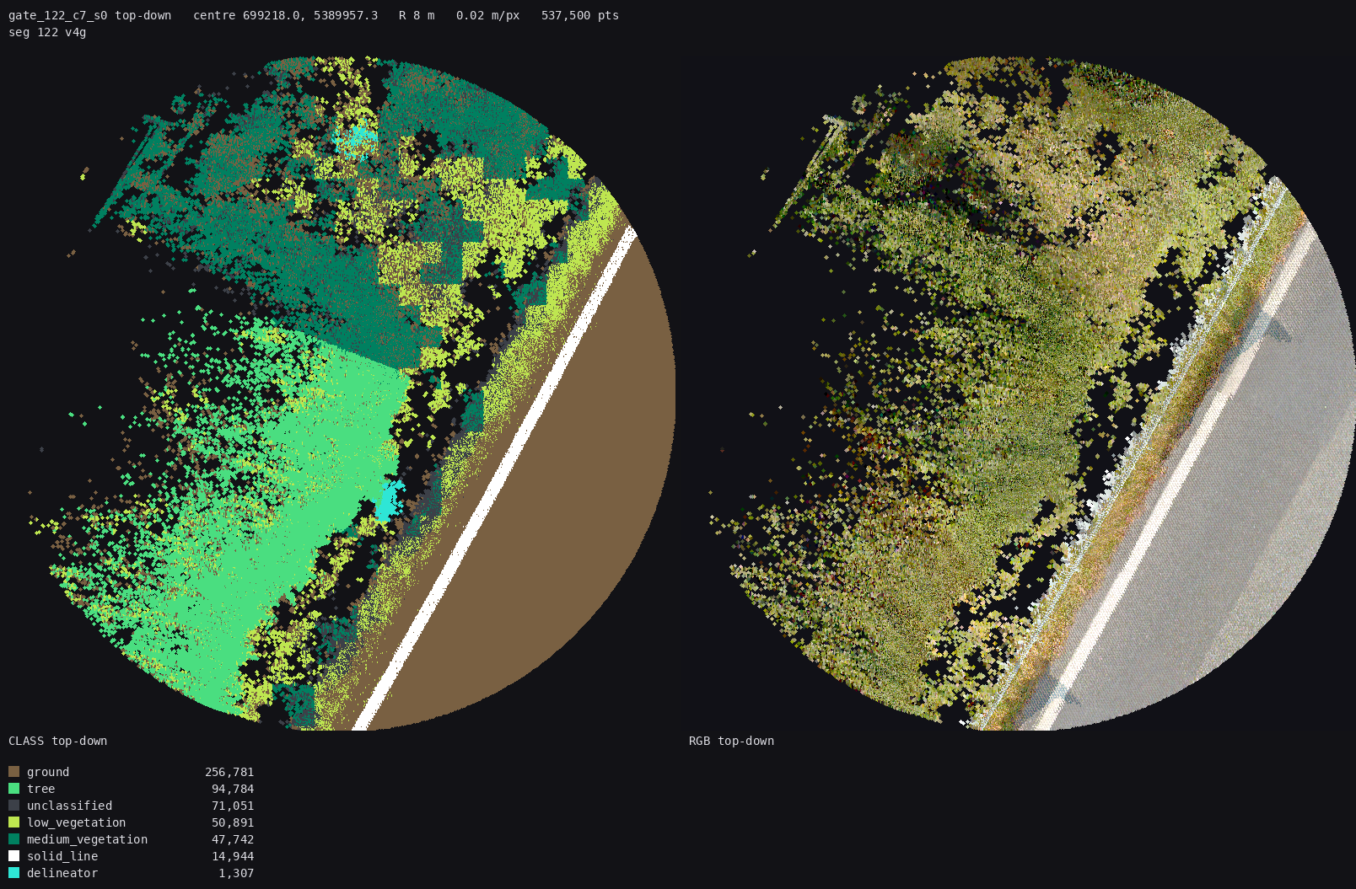
Task: Select the low_vegetation class label
Action: pyautogui.click(x=76, y=822)
